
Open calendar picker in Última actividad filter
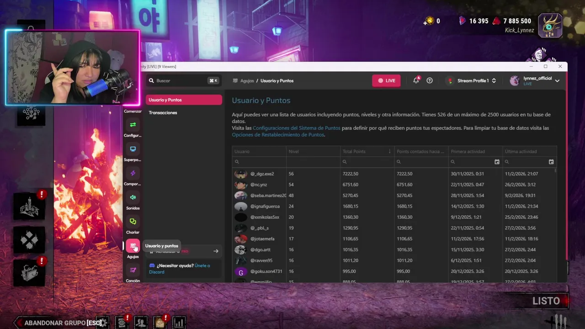(551, 162)
